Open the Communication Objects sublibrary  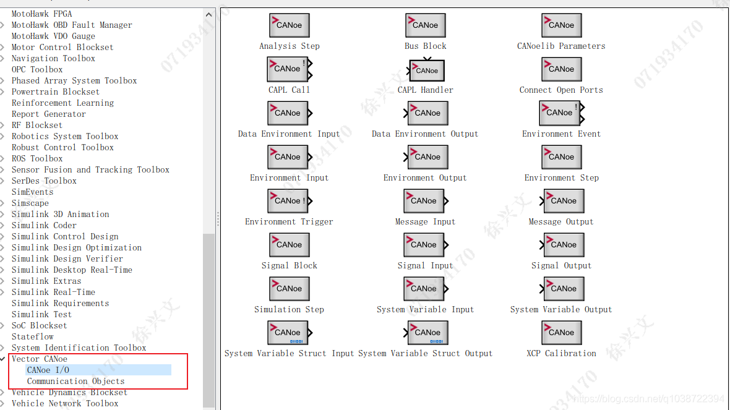pyautogui.click(x=75, y=381)
